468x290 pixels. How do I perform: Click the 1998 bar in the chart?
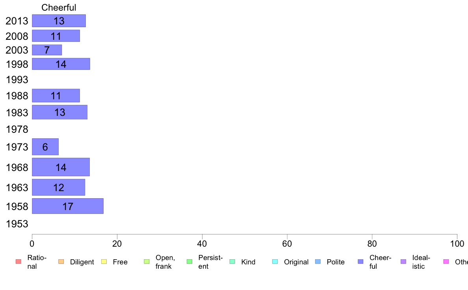(x=61, y=64)
